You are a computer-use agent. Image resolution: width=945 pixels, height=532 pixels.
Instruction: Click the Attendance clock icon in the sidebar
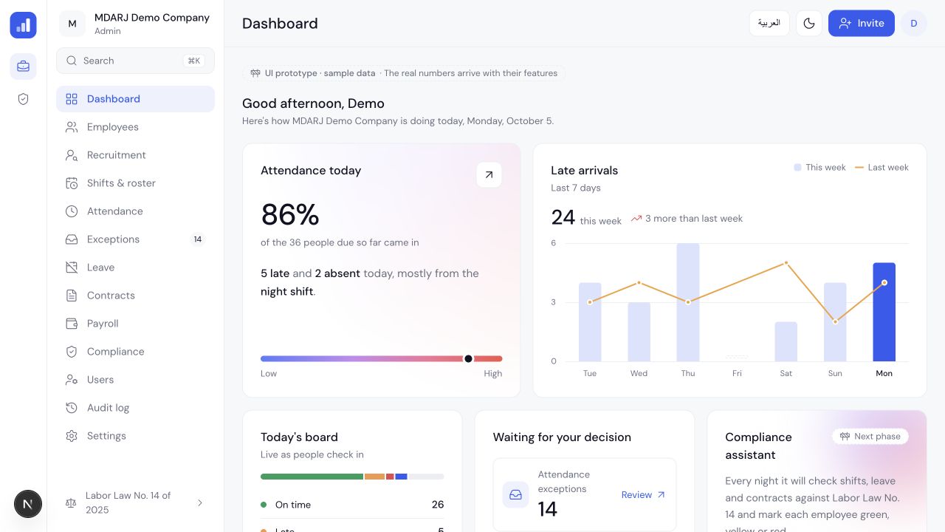pyautogui.click(x=72, y=211)
